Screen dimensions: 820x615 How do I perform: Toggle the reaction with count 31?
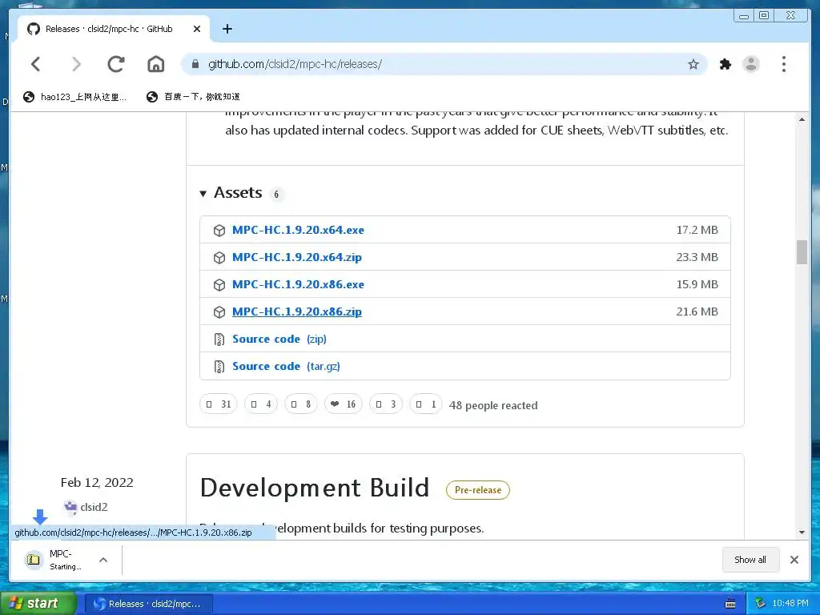tap(219, 404)
